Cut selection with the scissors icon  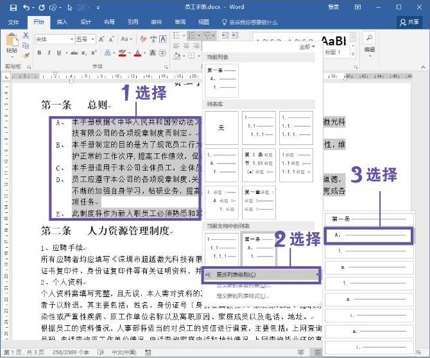point(26,35)
